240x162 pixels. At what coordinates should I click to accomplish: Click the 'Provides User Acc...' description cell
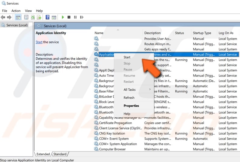[158, 39]
